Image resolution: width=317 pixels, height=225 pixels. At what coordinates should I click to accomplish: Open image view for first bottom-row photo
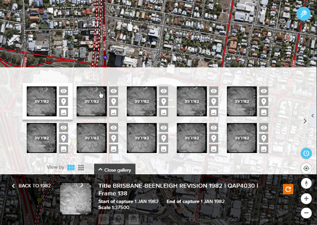click(x=63, y=149)
